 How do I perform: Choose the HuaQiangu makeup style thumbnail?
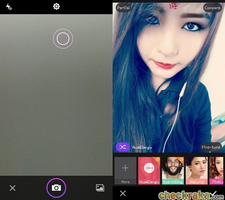[149, 171]
